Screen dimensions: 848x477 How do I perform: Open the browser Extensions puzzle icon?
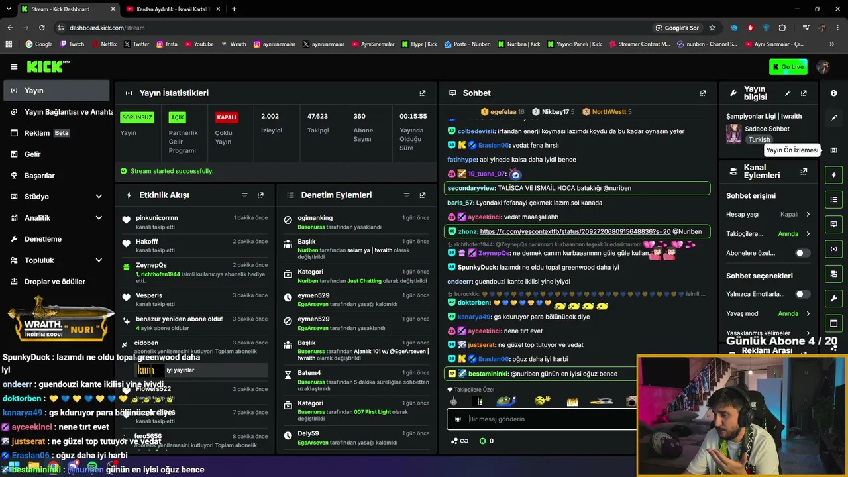point(782,28)
